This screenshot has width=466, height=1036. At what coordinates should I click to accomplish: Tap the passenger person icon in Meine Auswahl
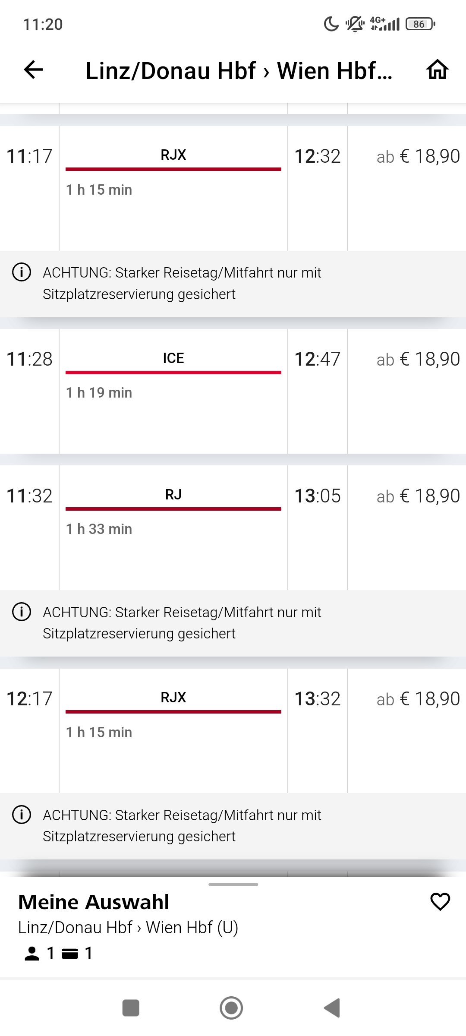[31, 953]
